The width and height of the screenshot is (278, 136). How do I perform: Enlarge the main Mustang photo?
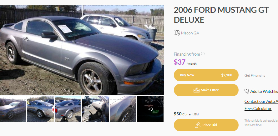coord(82,50)
